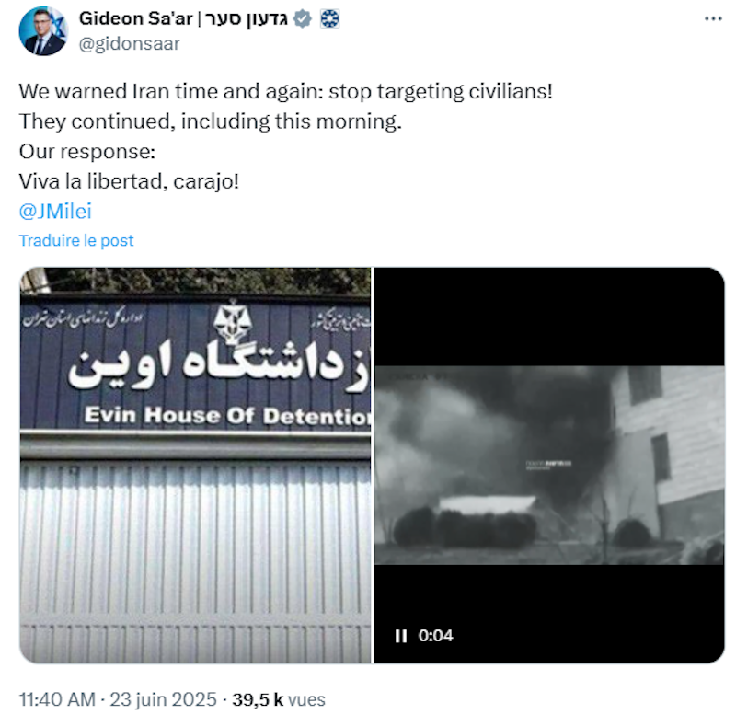Screen dimensions: 736x726
Task: Open the @gidonsaar handle link
Action: click(x=130, y=43)
